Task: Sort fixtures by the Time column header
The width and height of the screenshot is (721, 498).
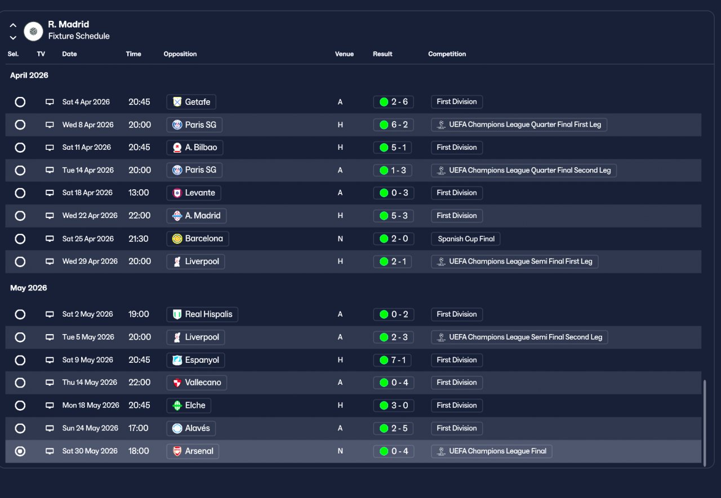Action: pyautogui.click(x=133, y=54)
